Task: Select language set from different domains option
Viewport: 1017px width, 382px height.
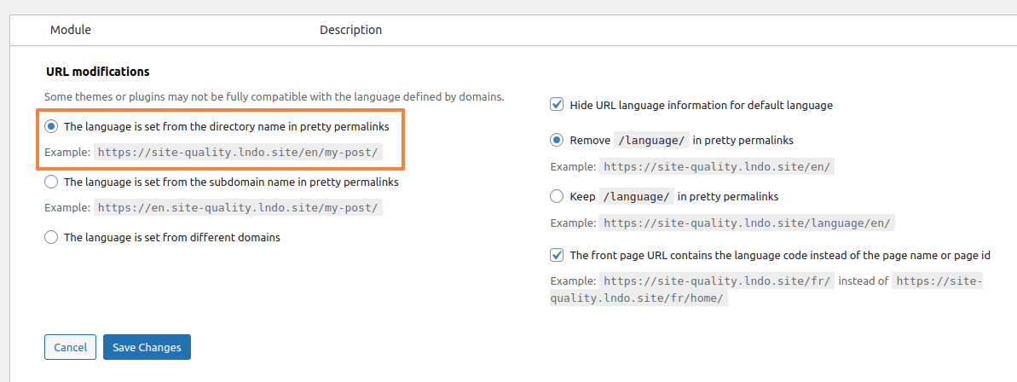Action: pos(51,237)
